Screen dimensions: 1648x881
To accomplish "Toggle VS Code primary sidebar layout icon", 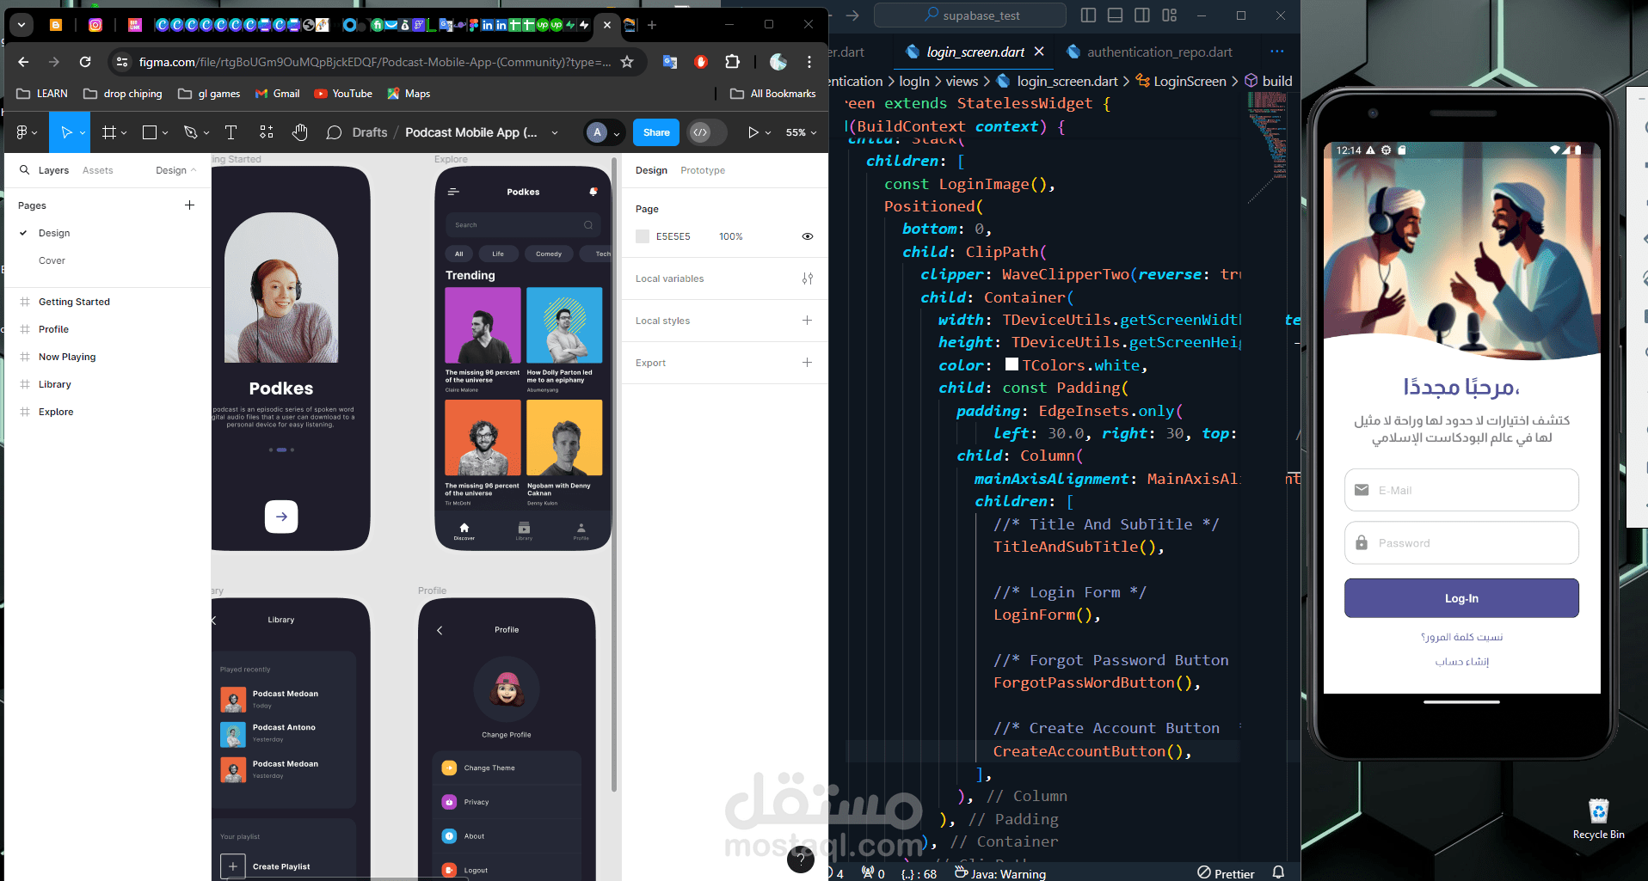I will pos(1088,15).
